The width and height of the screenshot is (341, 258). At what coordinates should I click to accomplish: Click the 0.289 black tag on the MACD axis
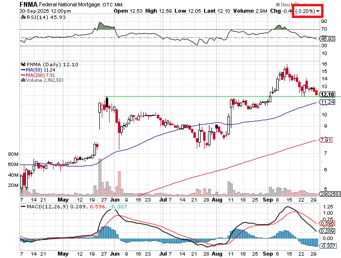pyautogui.click(x=327, y=231)
